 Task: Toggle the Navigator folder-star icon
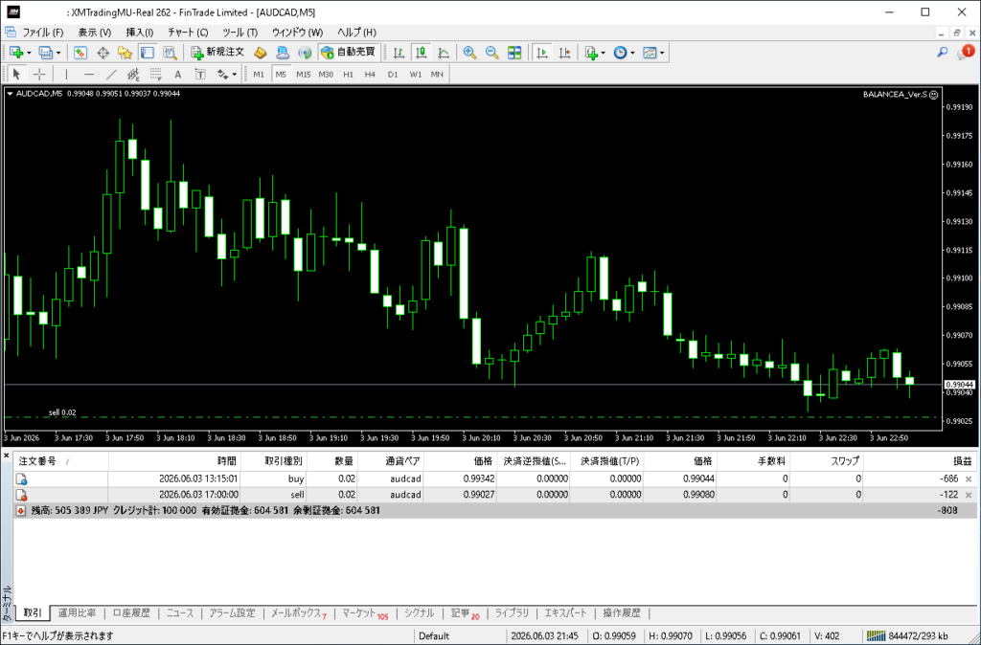point(125,54)
